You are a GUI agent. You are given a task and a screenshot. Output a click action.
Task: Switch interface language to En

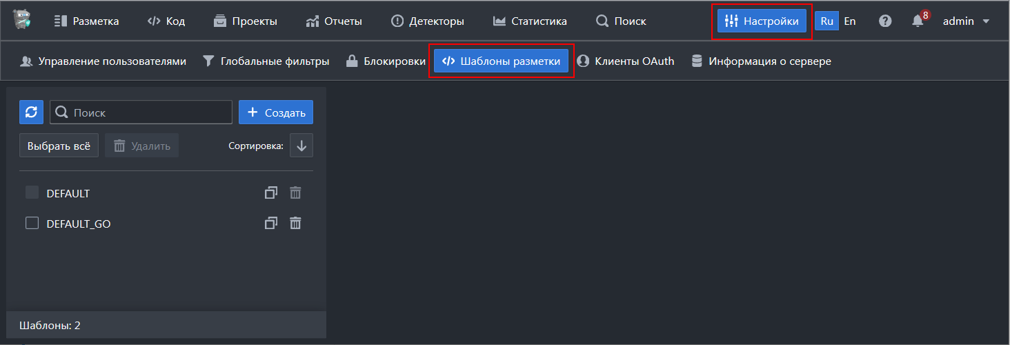850,21
